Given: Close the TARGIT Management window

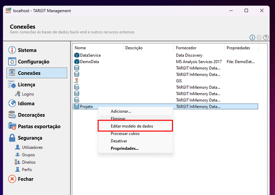Looking at the screenshot, I should point(262,11).
